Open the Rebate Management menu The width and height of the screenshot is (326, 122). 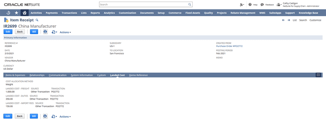(243, 13)
